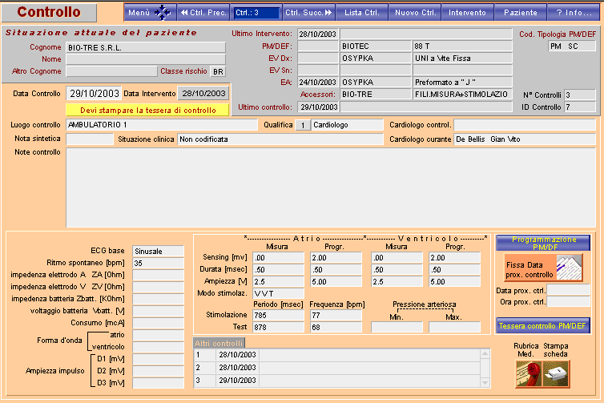The width and height of the screenshot is (604, 403).
Task: Open the Rubrica Med. phone icon
Action: [526, 371]
